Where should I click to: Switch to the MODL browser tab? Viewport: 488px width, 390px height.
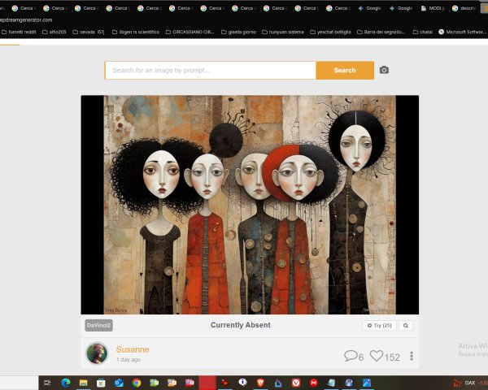(x=434, y=7)
